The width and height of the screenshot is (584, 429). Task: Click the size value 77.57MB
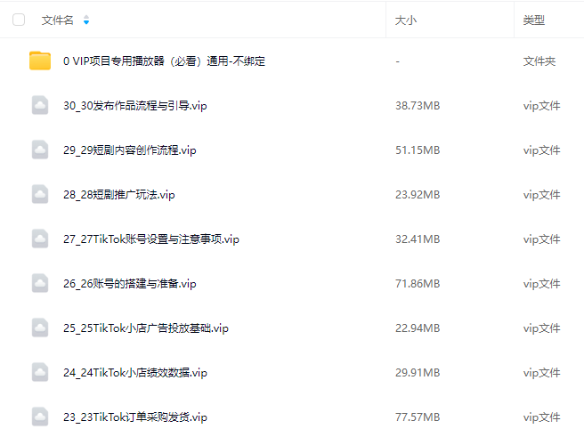point(418,417)
